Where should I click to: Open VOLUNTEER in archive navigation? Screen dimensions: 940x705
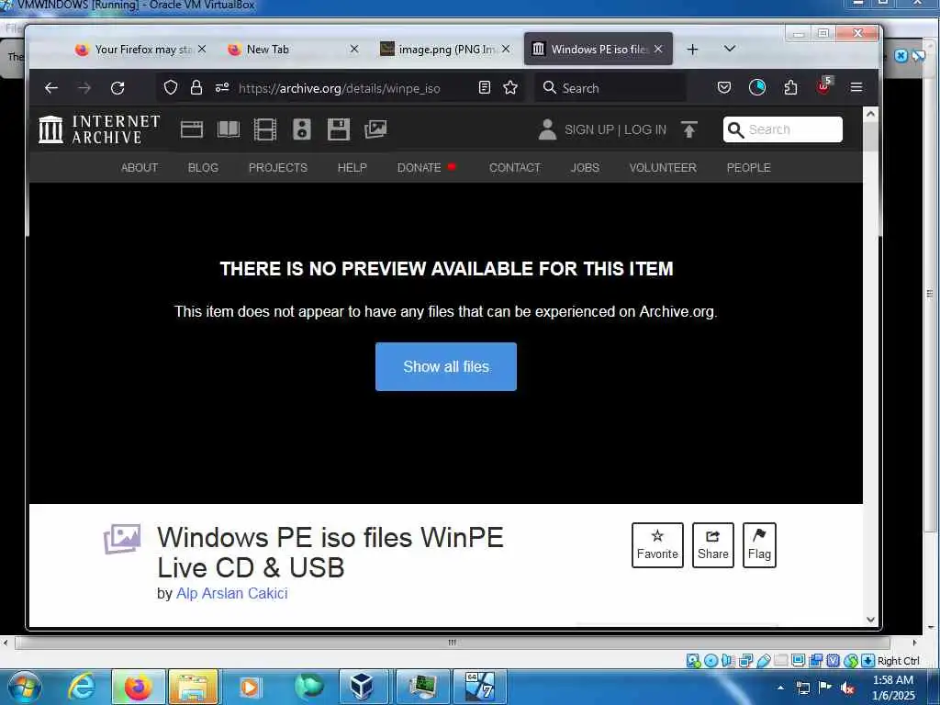[663, 168]
